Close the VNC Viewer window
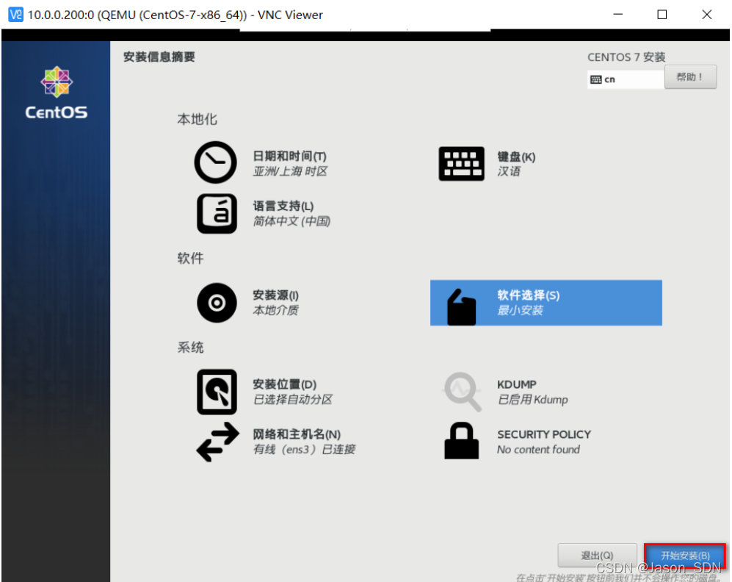The width and height of the screenshot is (732, 582). coord(707,15)
